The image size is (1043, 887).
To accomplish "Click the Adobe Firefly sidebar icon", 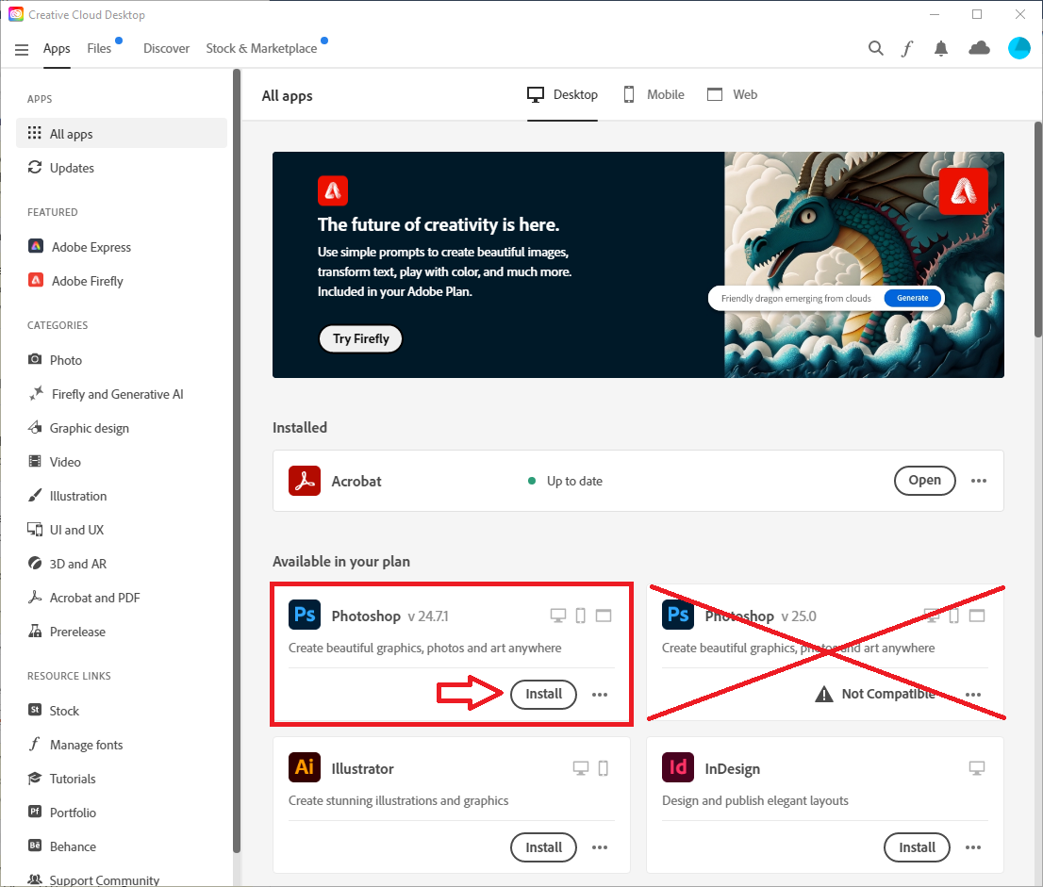I will (x=36, y=280).
